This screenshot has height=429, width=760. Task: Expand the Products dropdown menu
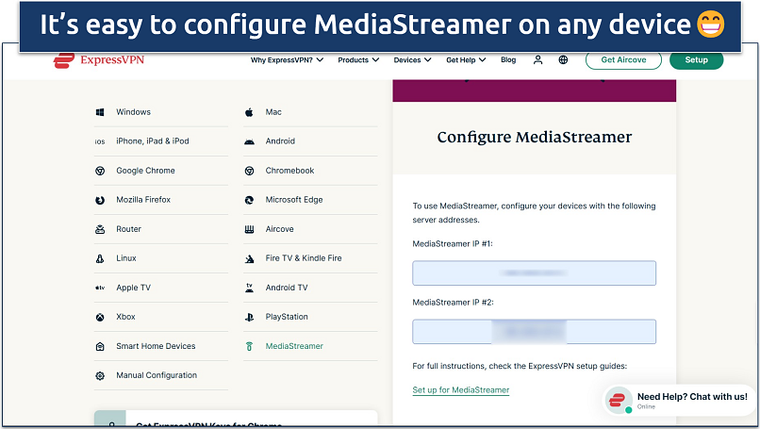pos(358,60)
